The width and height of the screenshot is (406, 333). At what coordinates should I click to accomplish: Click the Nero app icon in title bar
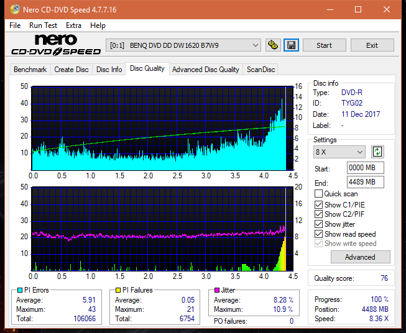point(15,9)
